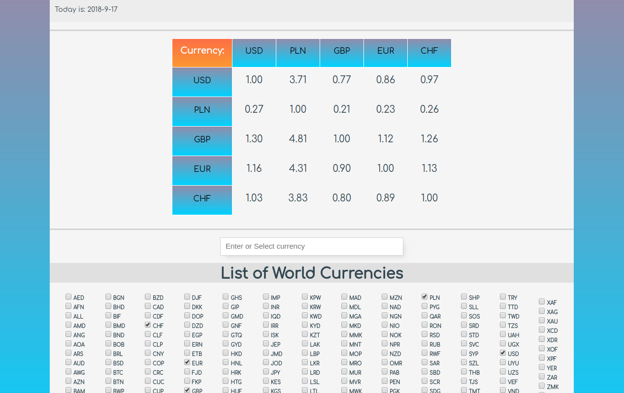
Task: Select the NOK currency checkbox
Action: click(x=385, y=334)
